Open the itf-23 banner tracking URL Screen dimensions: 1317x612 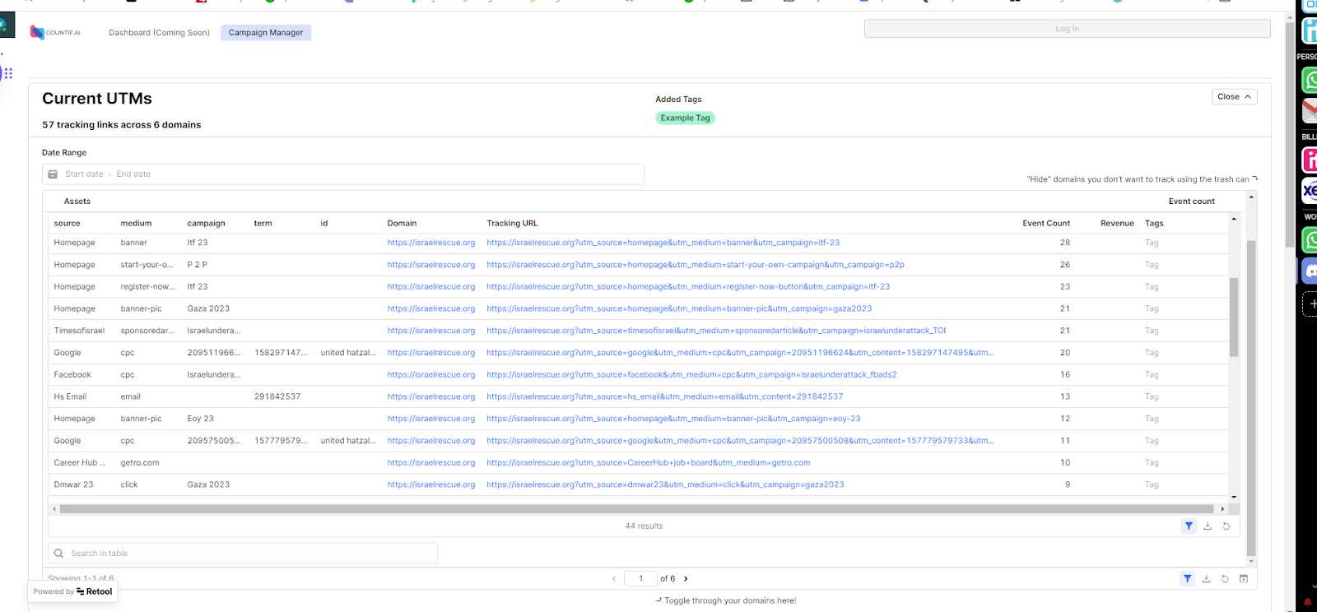point(663,243)
